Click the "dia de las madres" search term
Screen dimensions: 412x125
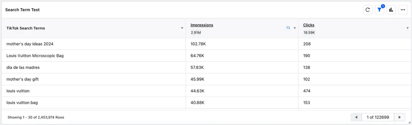[23, 68]
